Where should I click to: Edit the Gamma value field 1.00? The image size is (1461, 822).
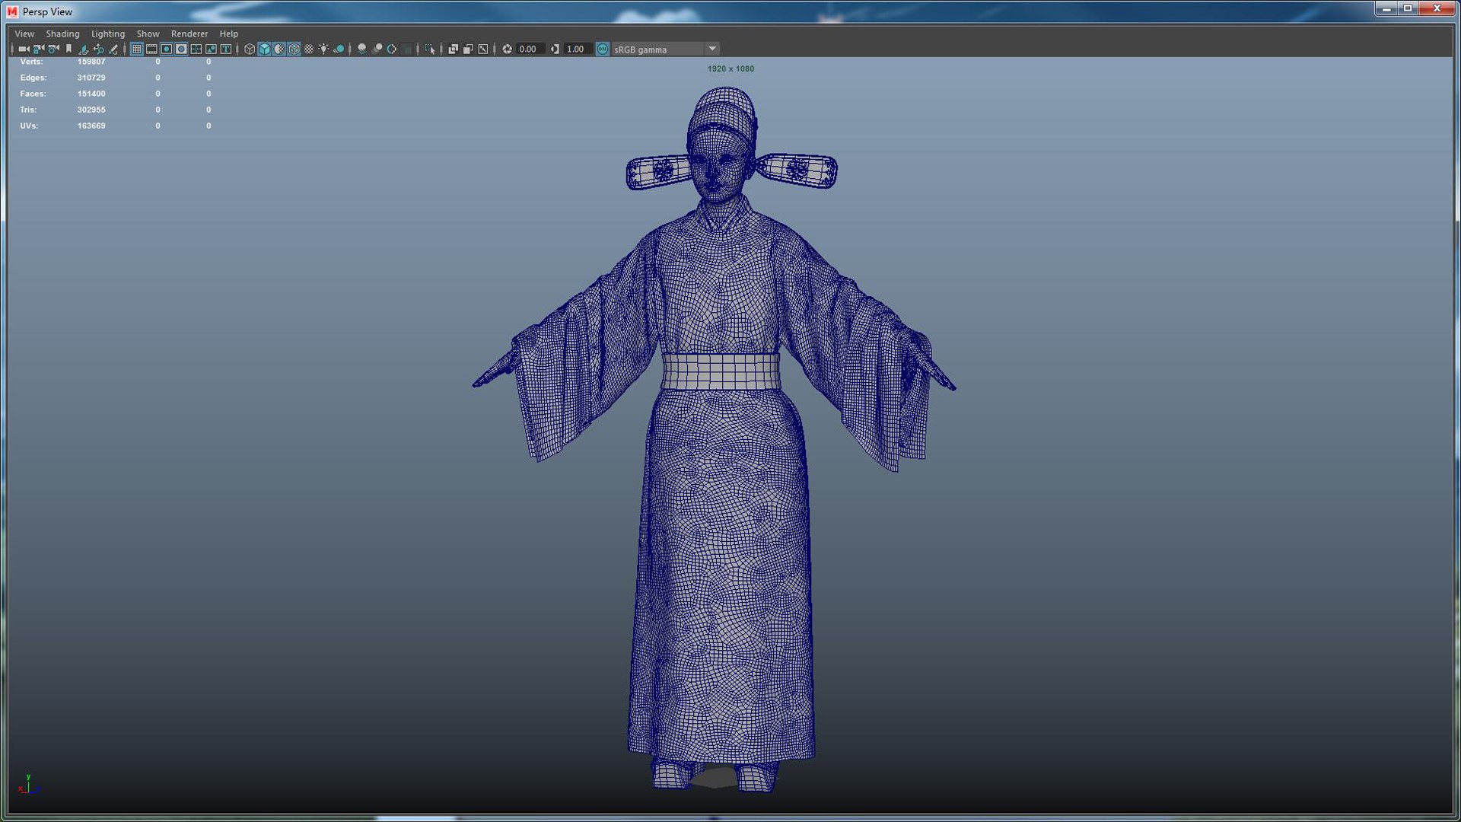coord(578,49)
